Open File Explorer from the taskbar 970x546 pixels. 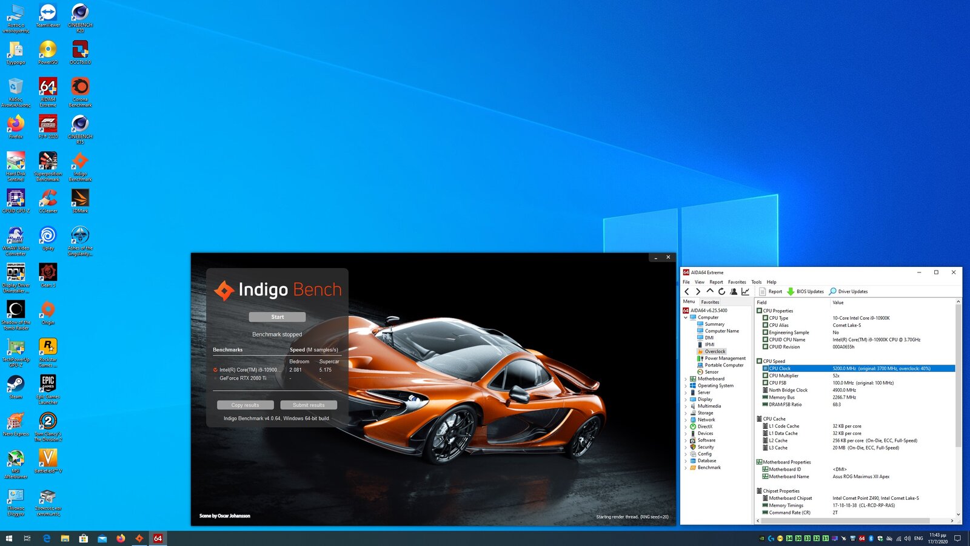tap(65, 538)
